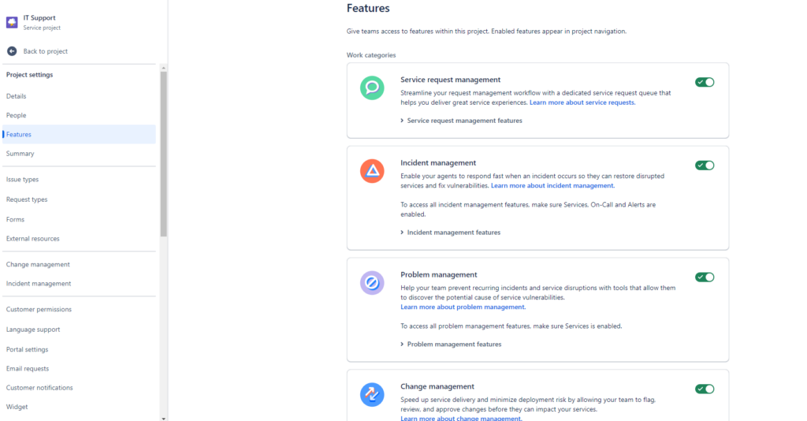Go to Issue types settings
Screen dimensions: 807x421
pyautogui.click(x=22, y=180)
